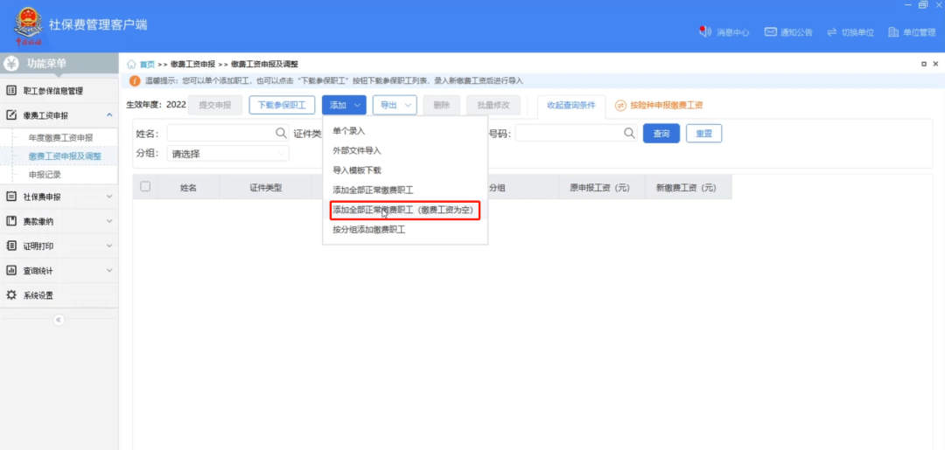Switch to 收起查询条件 tab

[x=571, y=105]
